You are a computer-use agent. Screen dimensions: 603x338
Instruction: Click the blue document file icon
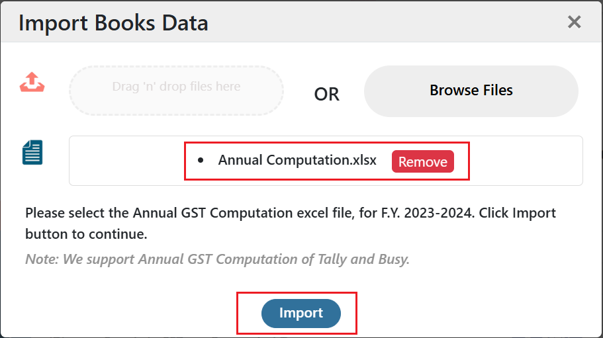click(32, 152)
